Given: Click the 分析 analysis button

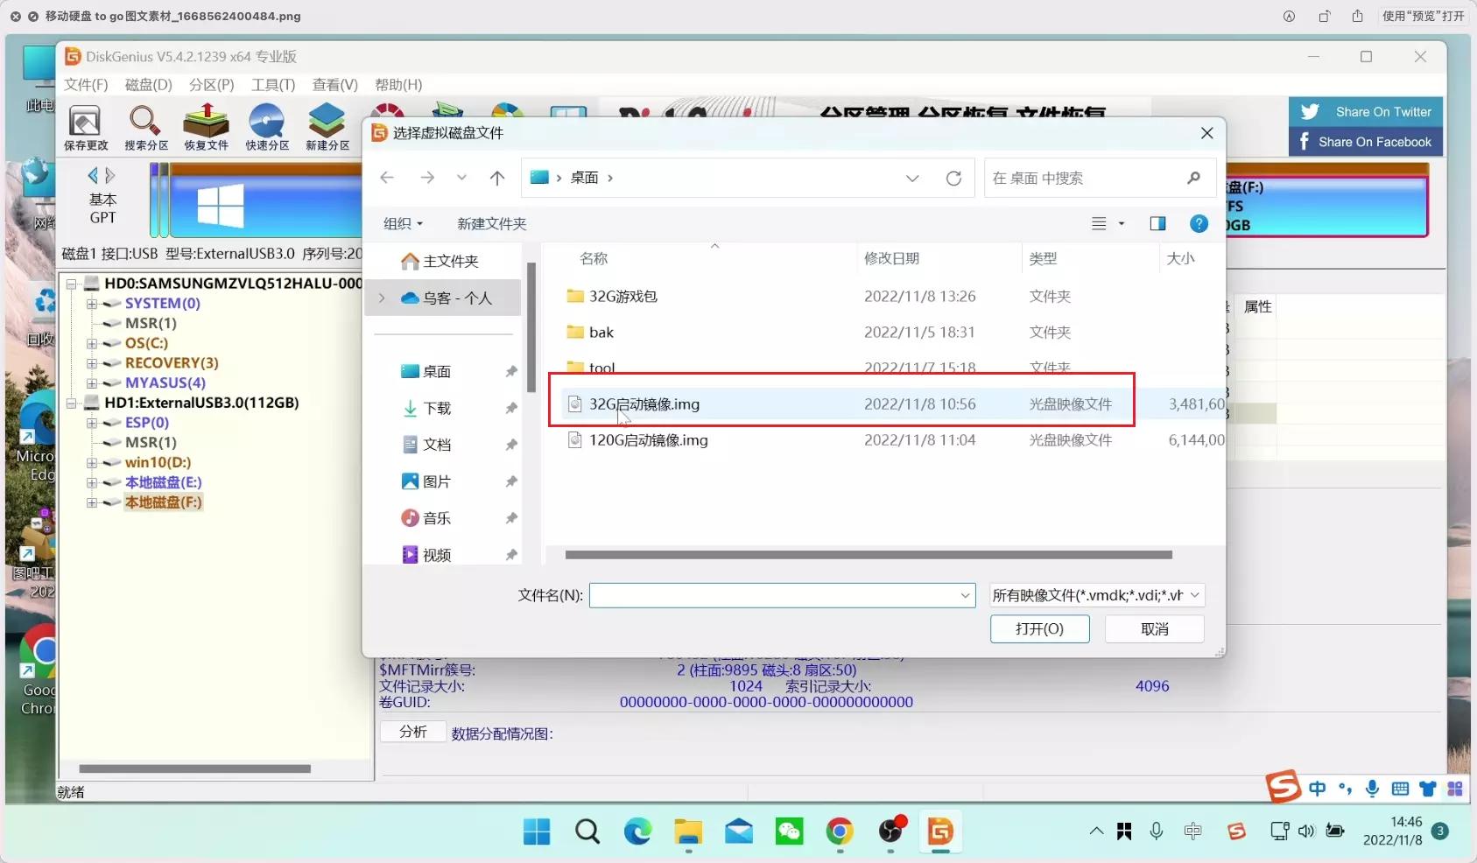Looking at the screenshot, I should pos(411,731).
